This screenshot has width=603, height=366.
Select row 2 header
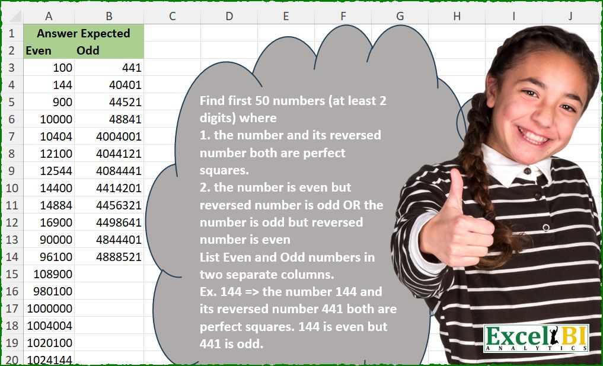click(x=12, y=50)
